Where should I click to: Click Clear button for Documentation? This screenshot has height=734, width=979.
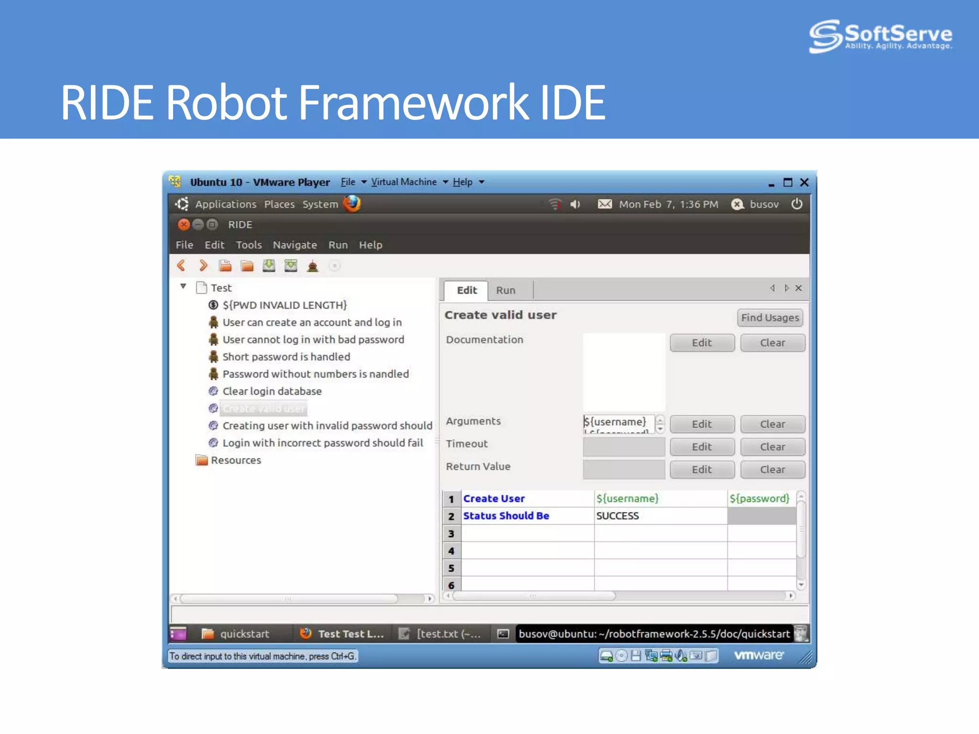[772, 343]
